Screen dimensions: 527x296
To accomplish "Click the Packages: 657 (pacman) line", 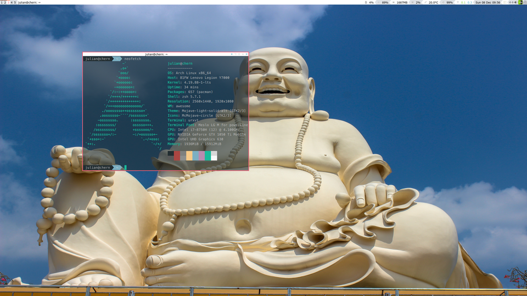I will tap(190, 92).
